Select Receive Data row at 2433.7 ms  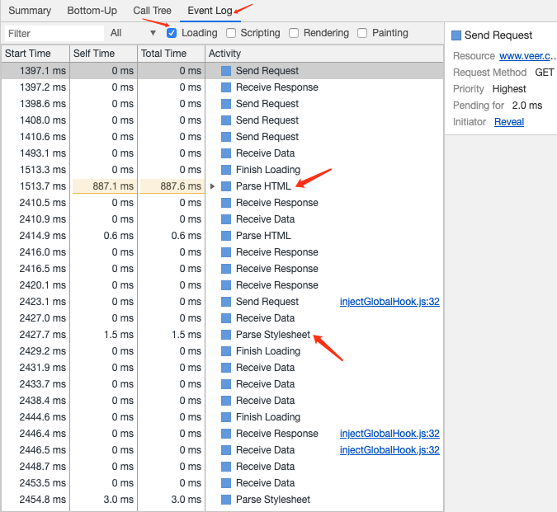pyautogui.click(x=222, y=384)
